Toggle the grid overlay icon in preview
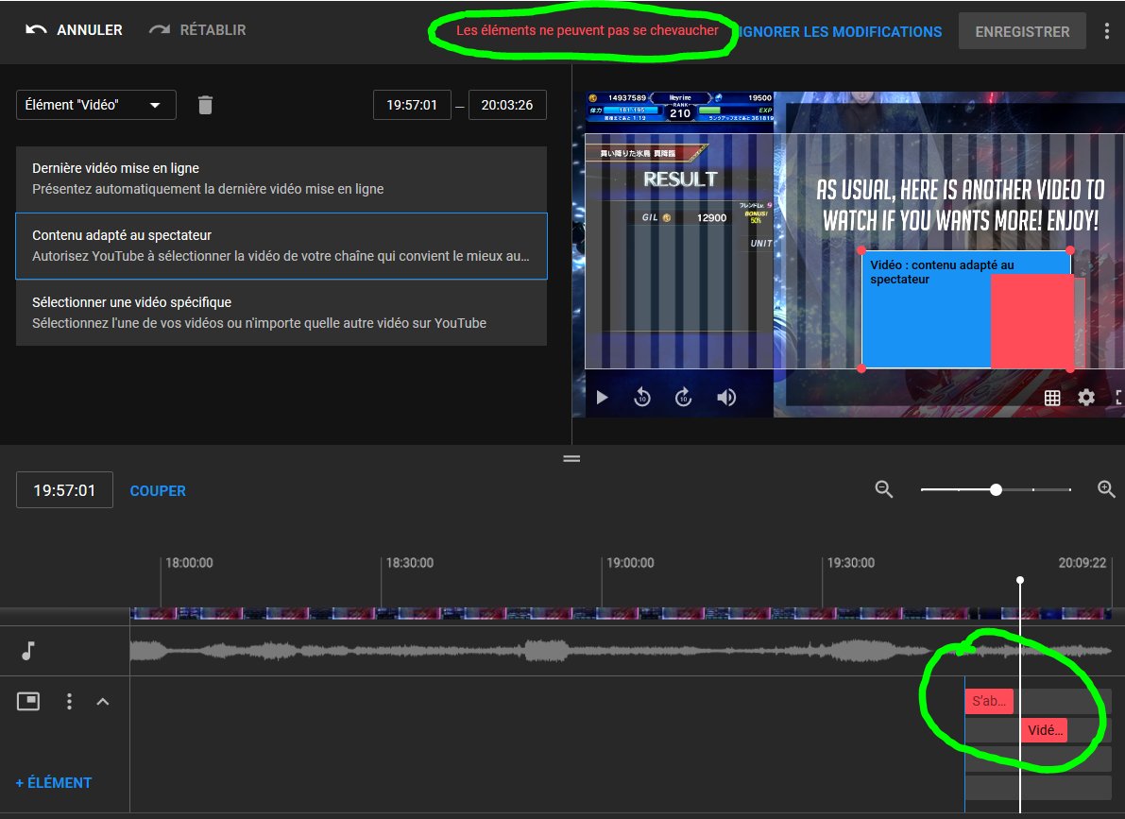 1052,398
